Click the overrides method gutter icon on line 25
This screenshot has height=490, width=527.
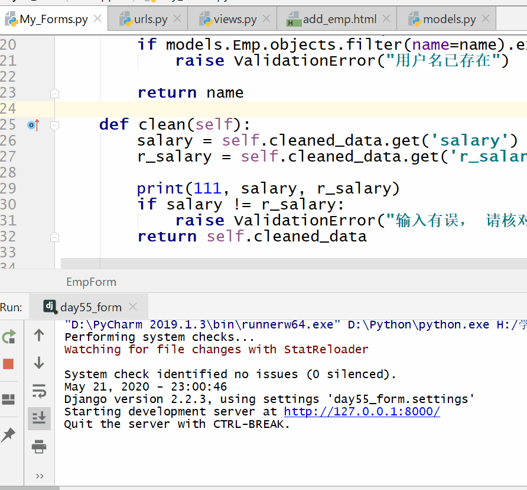[33, 125]
